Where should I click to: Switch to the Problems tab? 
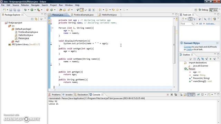coord(55,95)
